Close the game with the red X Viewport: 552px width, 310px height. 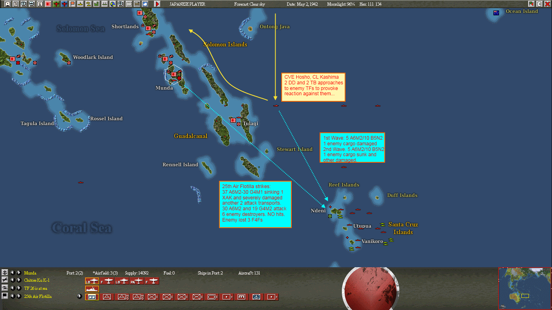pos(547,4)
